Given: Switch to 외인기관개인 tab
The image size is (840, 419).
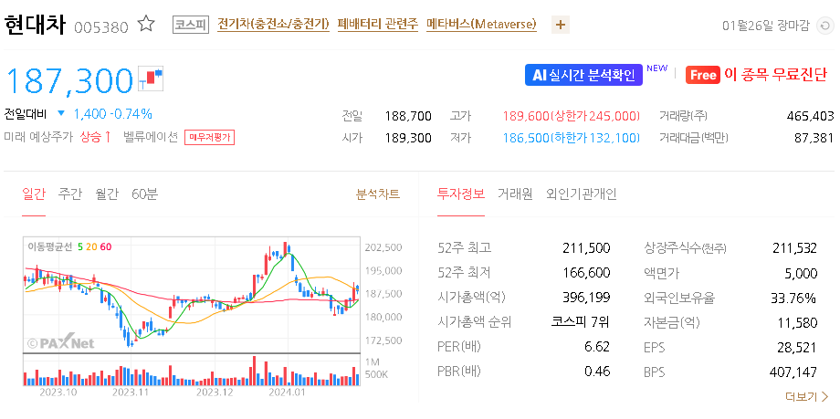Looking at the screenshot, I should click(x=582, y=194).
